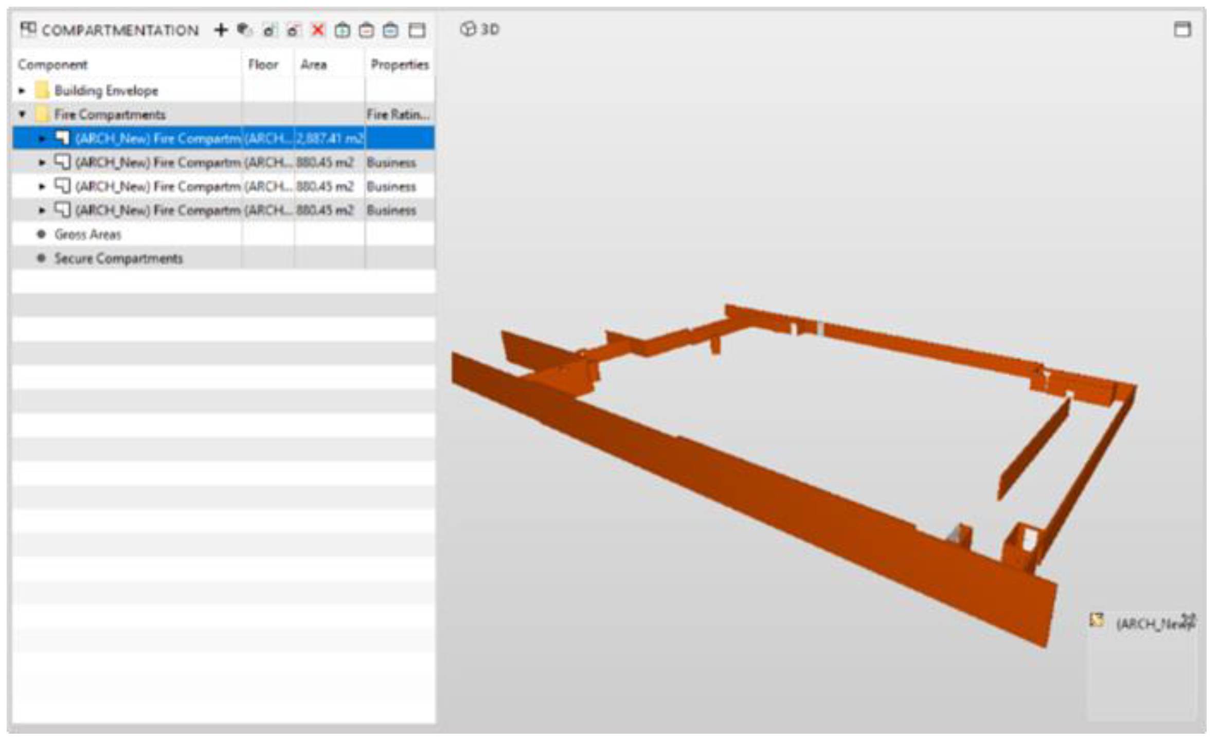
Task: Click the red clipboard icon in toolbar
Action: click(366, 30)
